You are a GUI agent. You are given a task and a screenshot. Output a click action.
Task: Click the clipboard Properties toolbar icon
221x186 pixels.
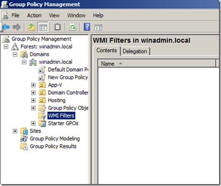(58, 27)
